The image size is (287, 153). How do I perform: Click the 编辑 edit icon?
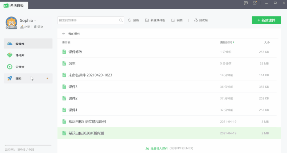[x=173, y=20]
